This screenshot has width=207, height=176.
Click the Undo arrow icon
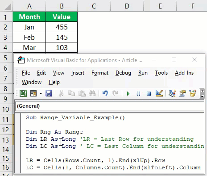pos(105,93)
